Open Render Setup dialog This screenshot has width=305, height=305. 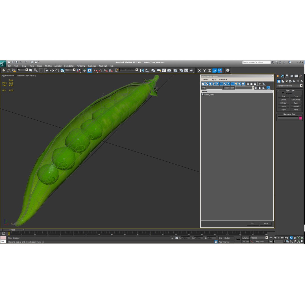click(181, 70)
